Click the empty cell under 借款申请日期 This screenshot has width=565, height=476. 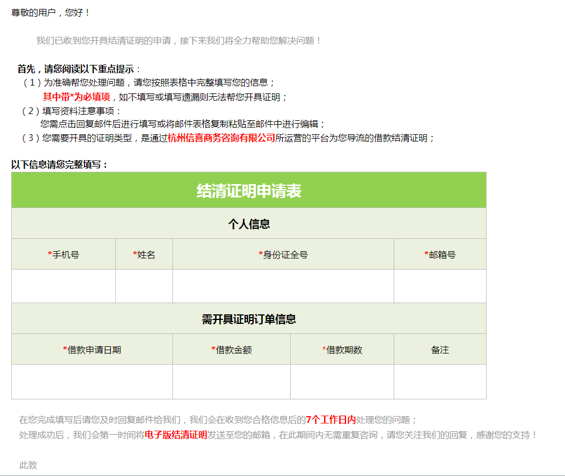tap(92, 381)
